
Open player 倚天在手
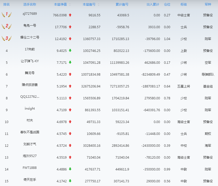pos(30,179)
